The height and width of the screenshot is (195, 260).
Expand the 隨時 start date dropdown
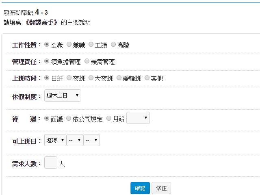point(55,140)
